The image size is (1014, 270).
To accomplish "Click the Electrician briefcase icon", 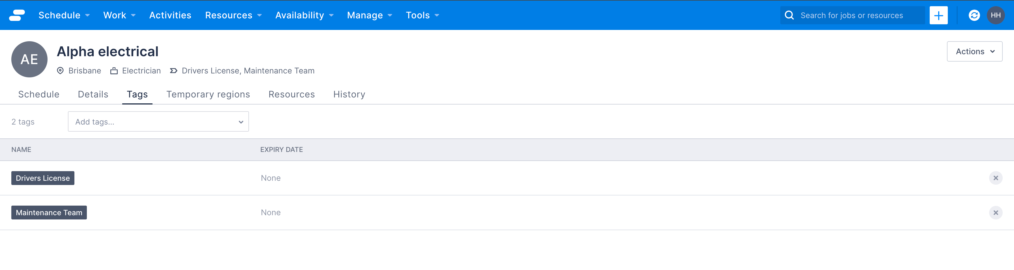I will coord(114,71).
